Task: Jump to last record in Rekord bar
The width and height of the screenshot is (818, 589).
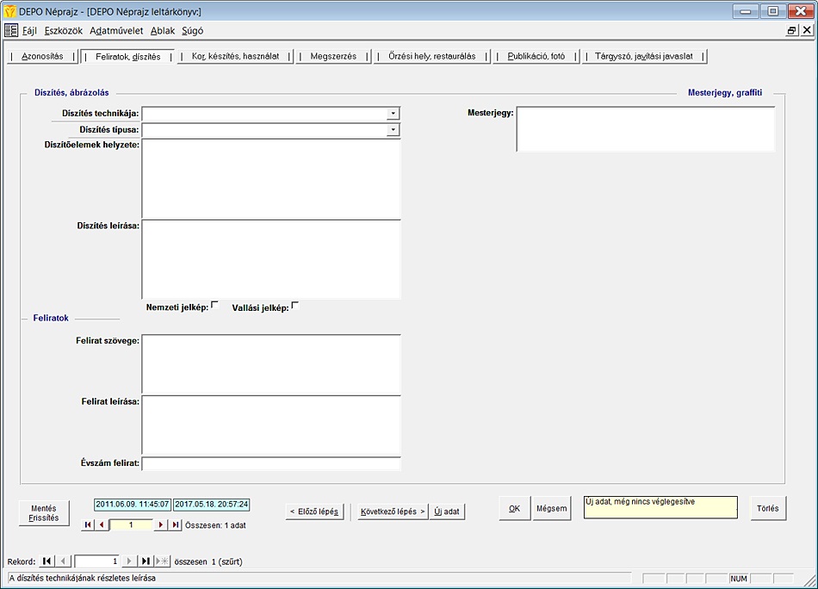Action: (146, 561)
